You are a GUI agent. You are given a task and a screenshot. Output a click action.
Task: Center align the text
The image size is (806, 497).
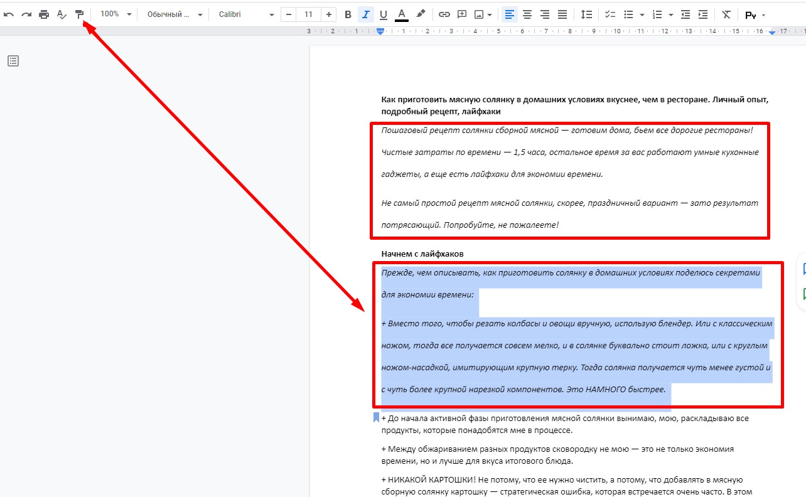pos(527,14)
